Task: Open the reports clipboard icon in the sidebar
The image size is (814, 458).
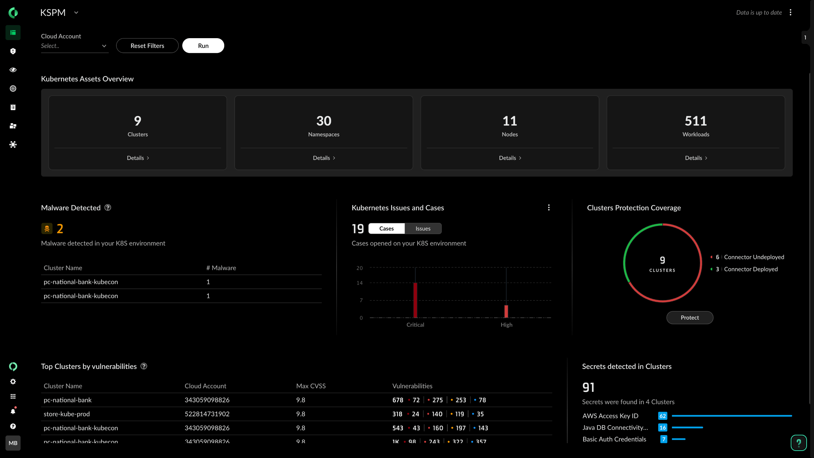Action: 13,107
